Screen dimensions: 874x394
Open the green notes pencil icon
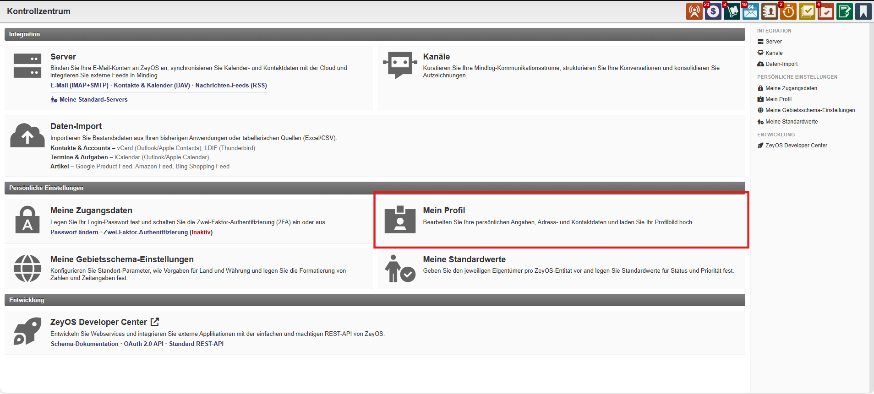pyautogui.click(x=844, y=11)
